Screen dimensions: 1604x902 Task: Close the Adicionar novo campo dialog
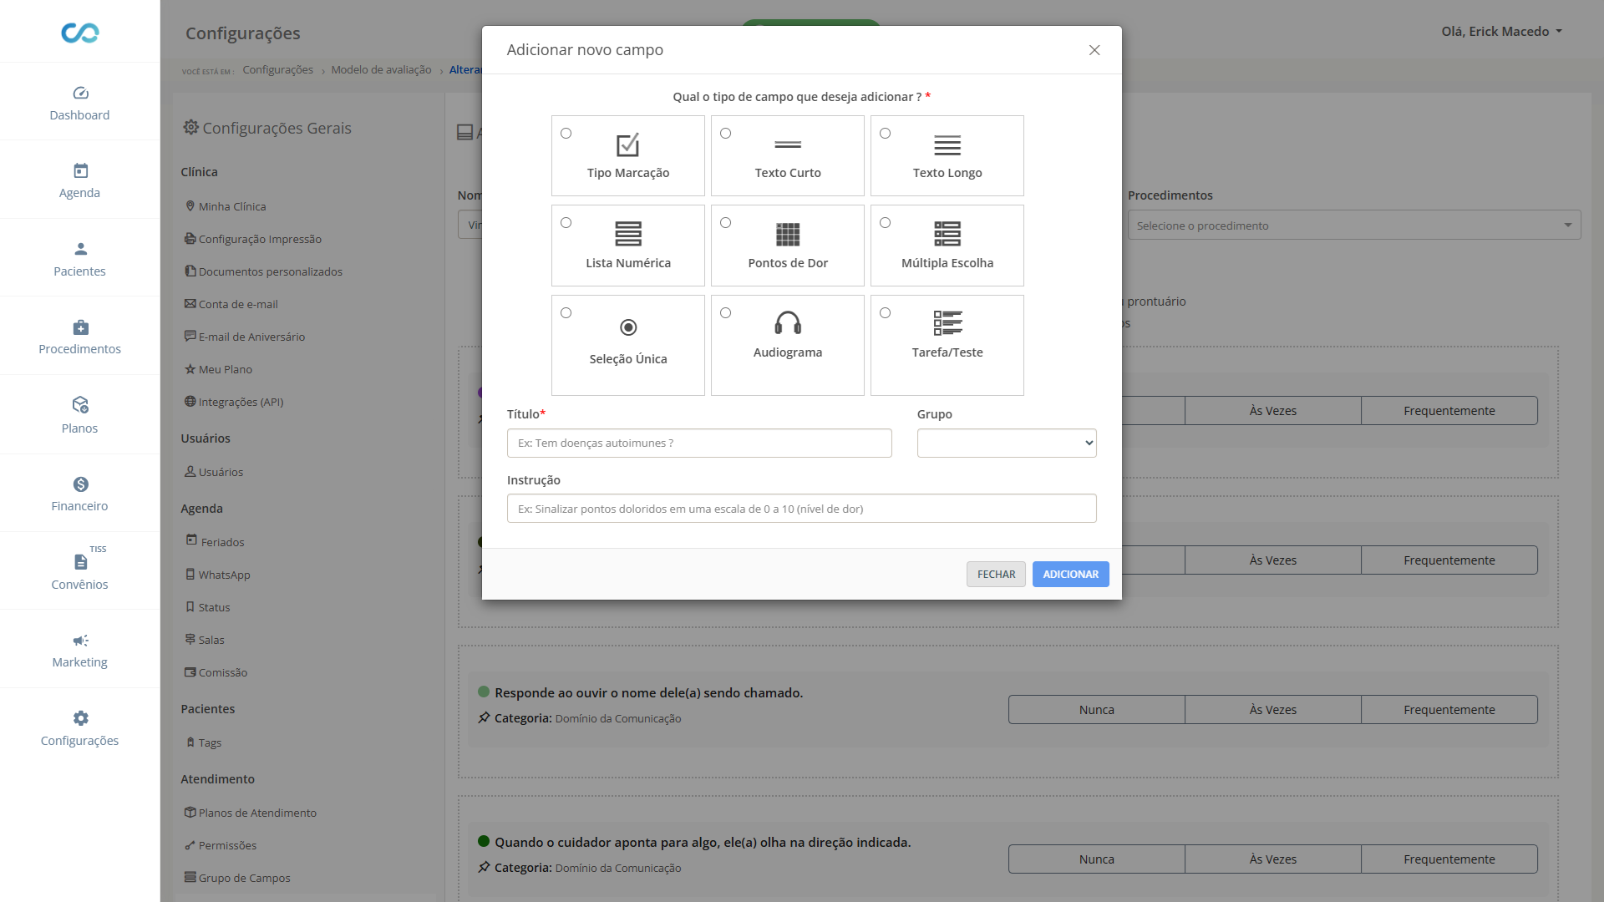coord(1094,50)
